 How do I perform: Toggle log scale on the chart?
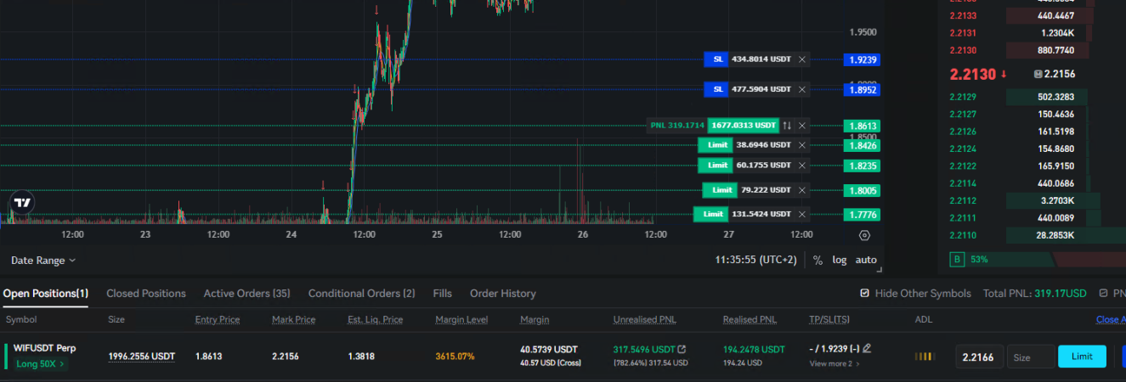[x=839, y=260]
